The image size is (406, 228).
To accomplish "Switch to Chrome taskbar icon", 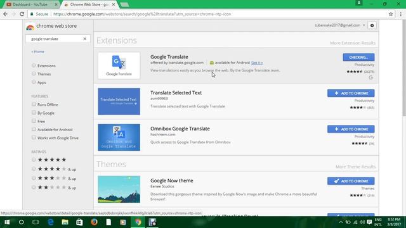I will click(138, 222).
